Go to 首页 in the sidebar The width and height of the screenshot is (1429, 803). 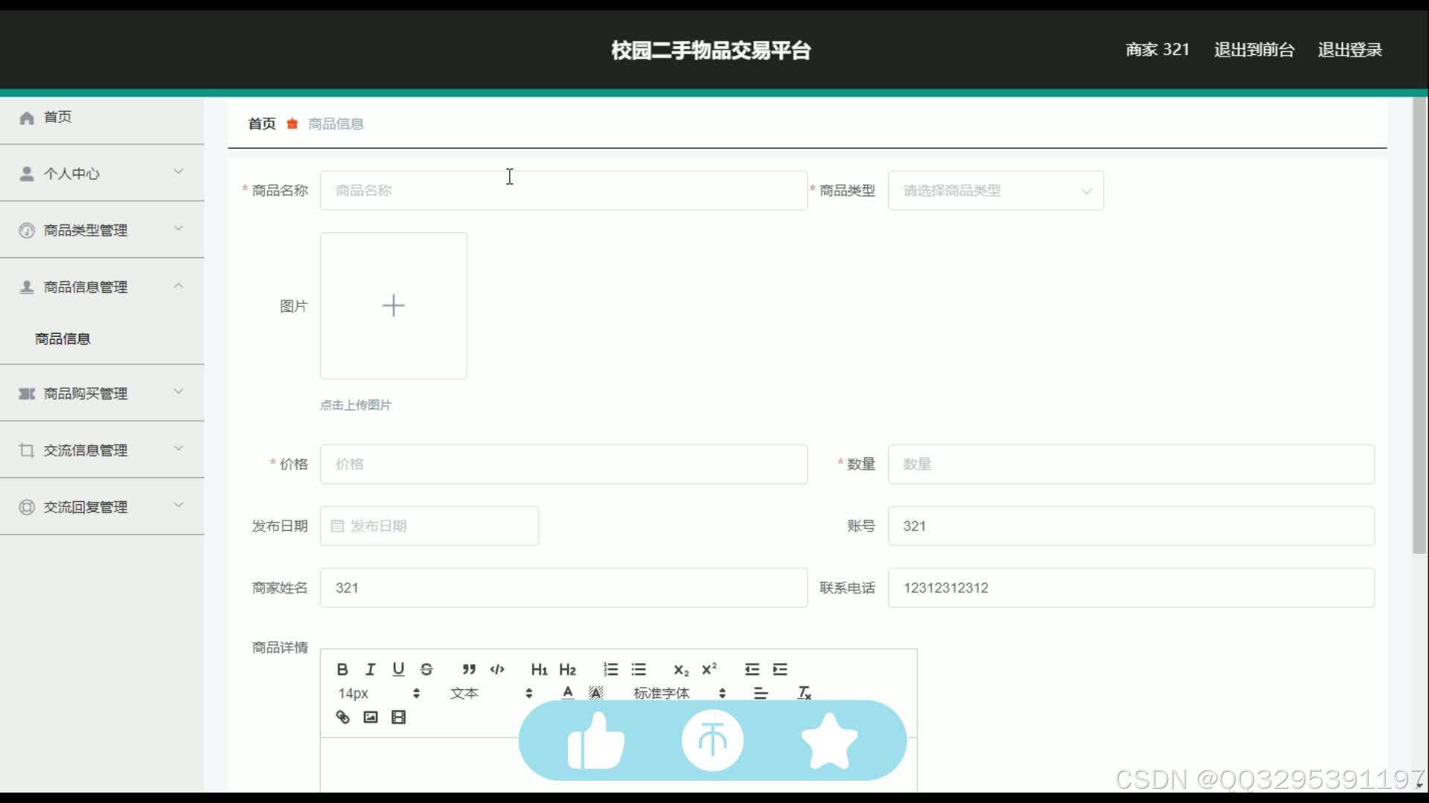point(102,117)
